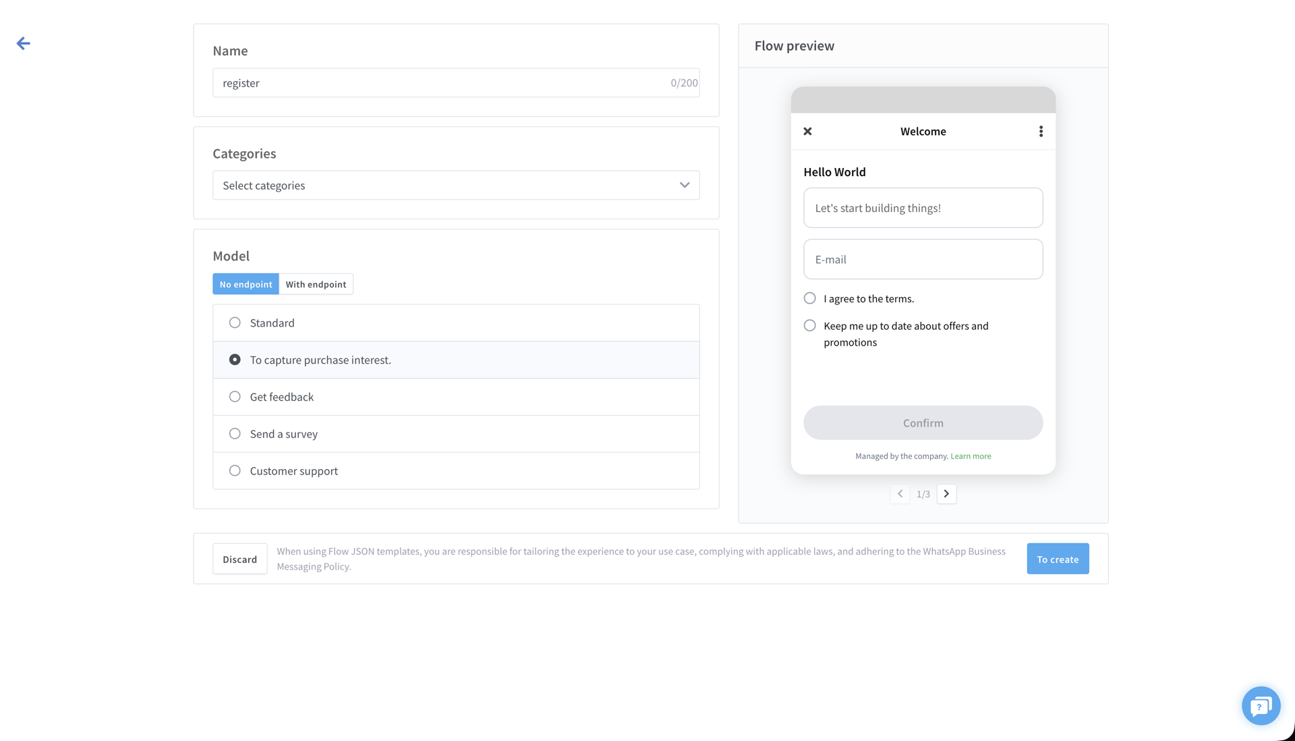
Task: Go to next flow preview page
Action: point(946,494)
